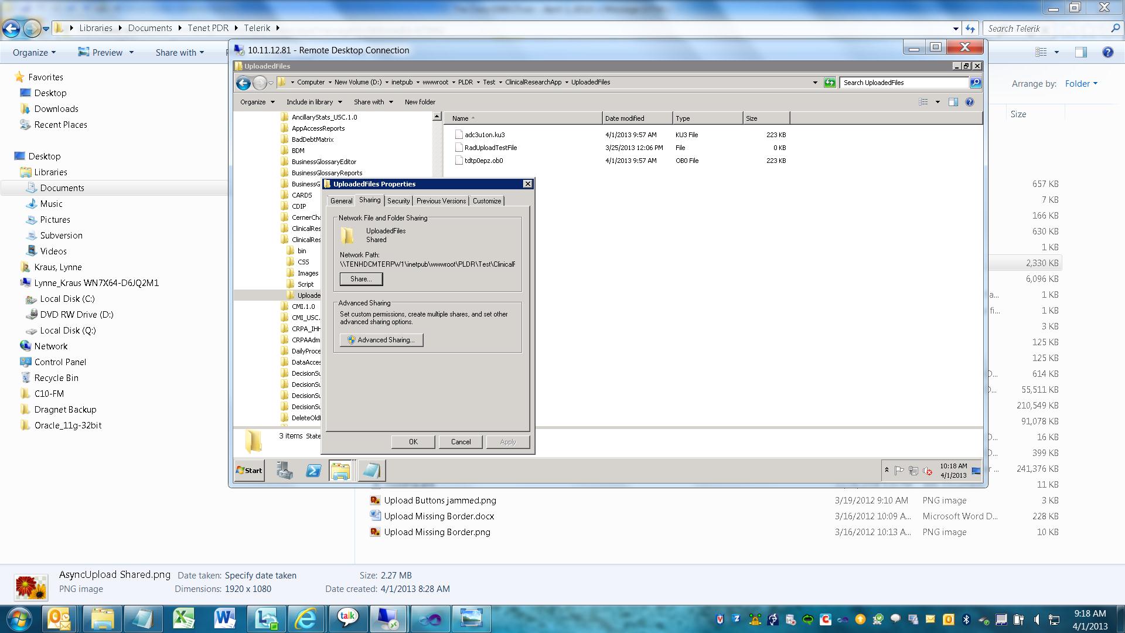Click the Search UploadedFiles box
1125x633 pixels.
904,83
